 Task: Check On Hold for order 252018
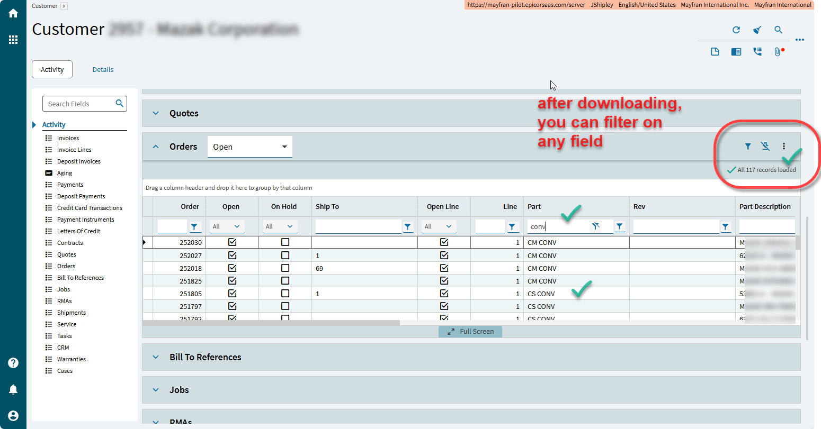[285, 268]
